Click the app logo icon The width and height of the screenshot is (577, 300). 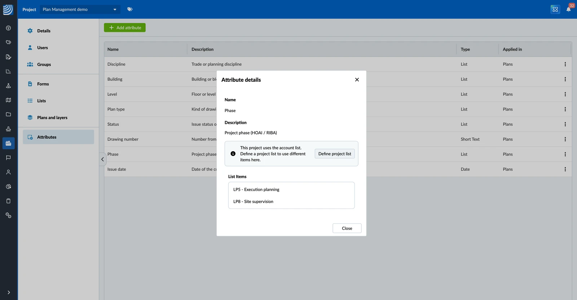[8, 9]
